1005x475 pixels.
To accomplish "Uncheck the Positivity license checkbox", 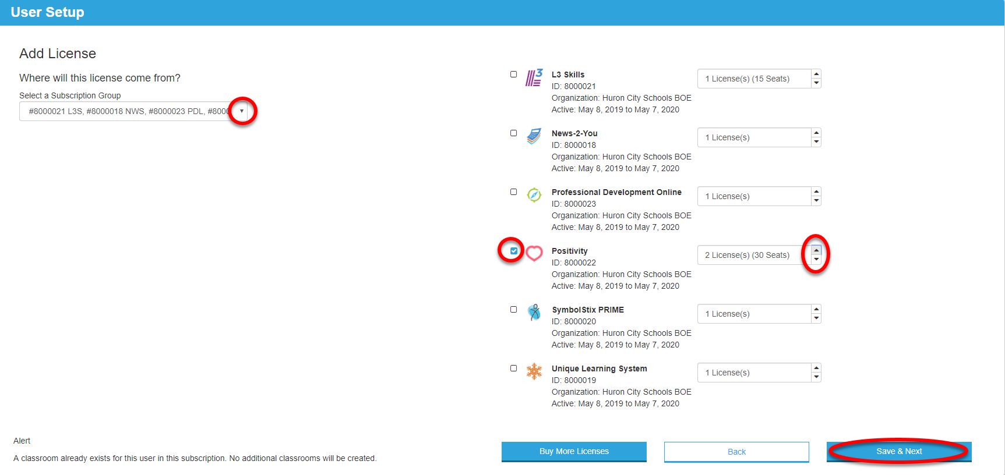I will [x=513, y=251].
